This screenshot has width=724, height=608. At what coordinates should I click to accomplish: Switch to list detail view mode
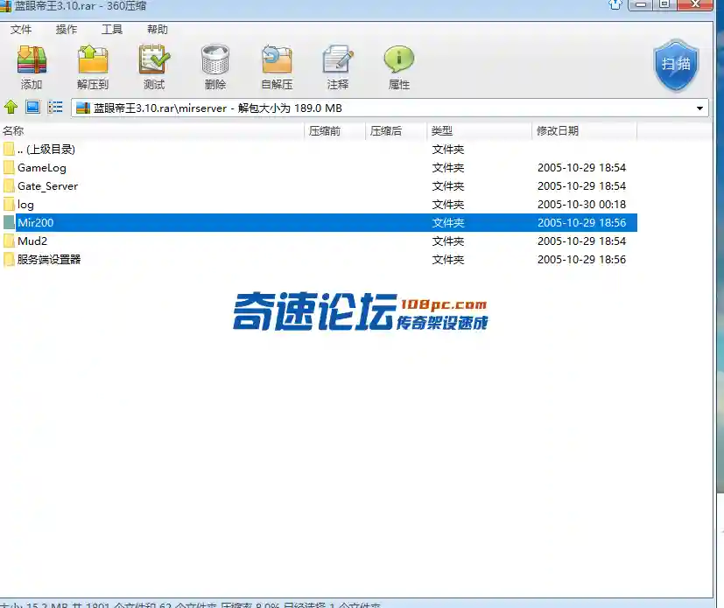pos(55,107)
